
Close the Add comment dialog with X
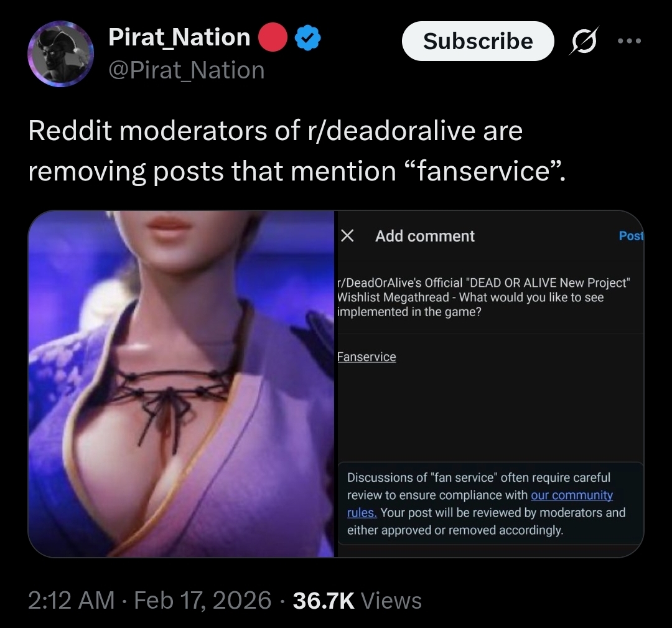click(x=347, y=235)
